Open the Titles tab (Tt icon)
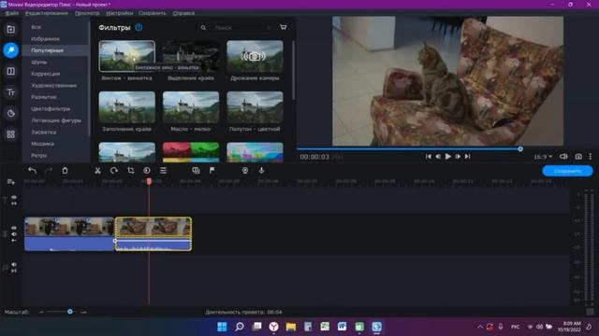The height and width of the screenshot is (336, 599). tap(10, 92)
